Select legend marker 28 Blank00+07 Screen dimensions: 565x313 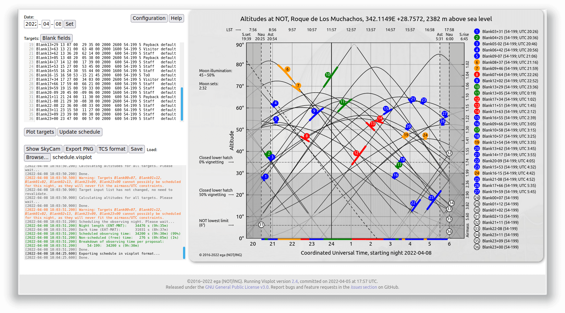[477, 198]
